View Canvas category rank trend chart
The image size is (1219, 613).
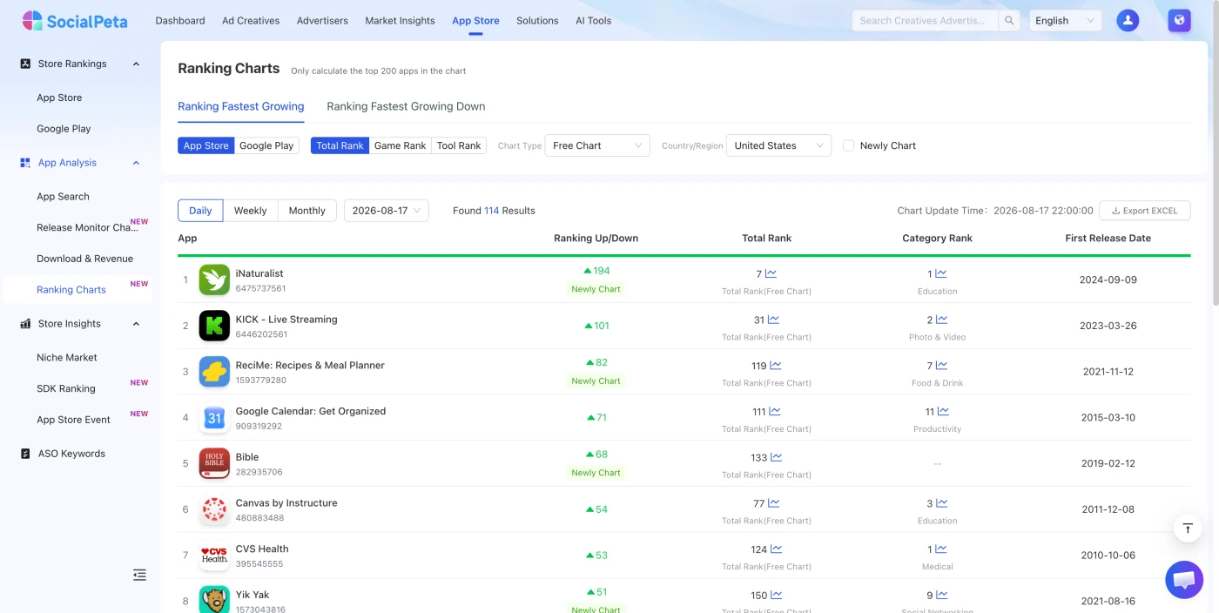coord(941,503)
